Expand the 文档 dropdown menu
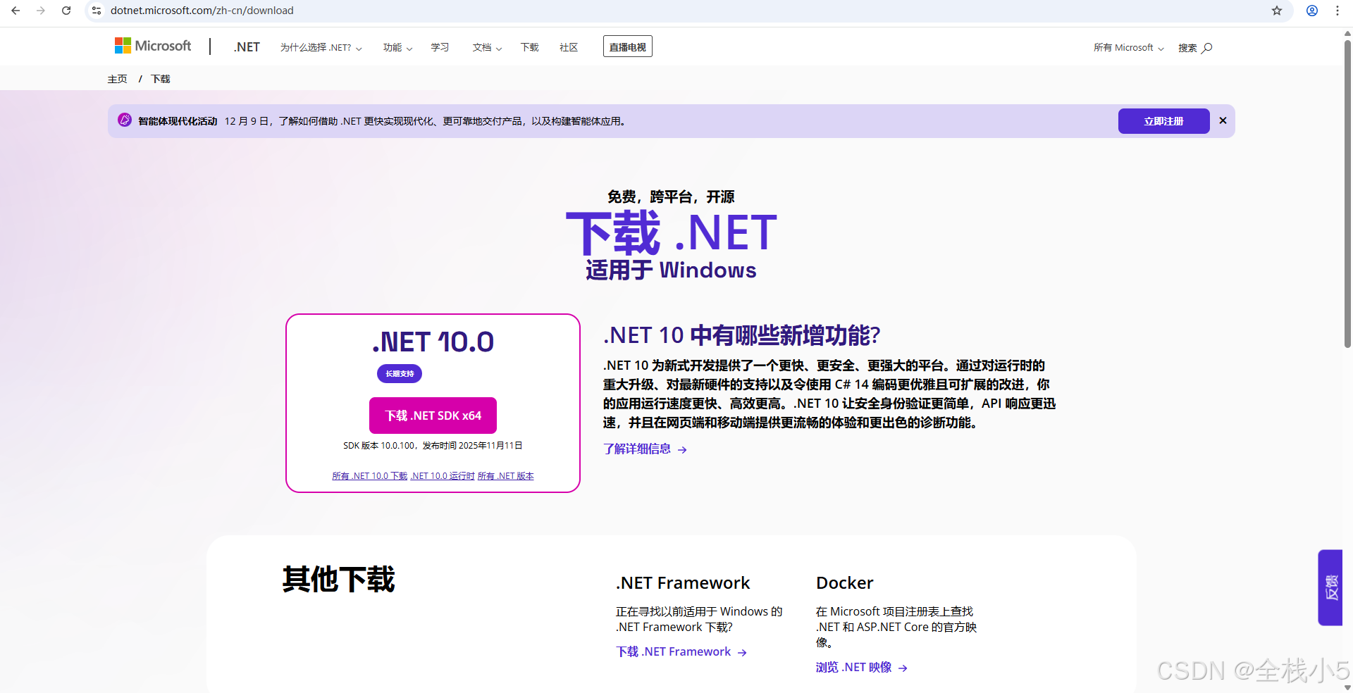Screen dimensions: 1353x693 point(487,47)
